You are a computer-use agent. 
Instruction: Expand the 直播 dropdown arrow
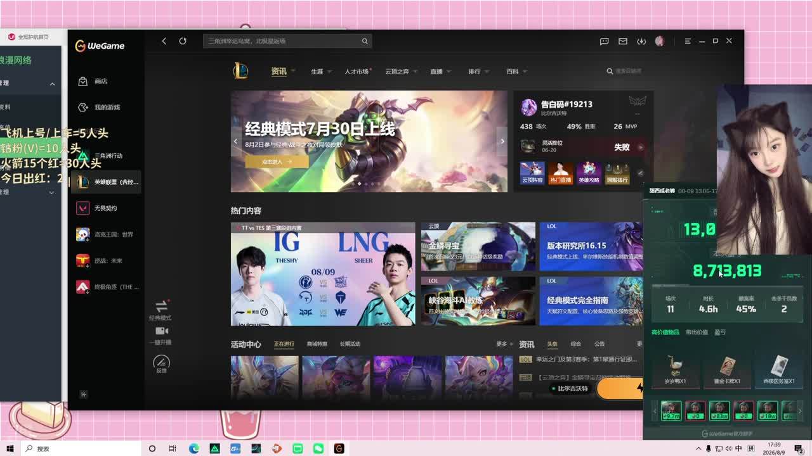[450, 72]
